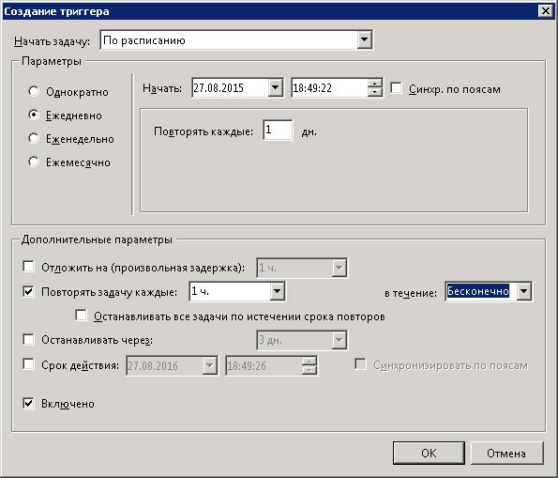Screen dimensions: 558x478
Task: Enable Останавливать через checkbox
Action: tap(28, 339)
